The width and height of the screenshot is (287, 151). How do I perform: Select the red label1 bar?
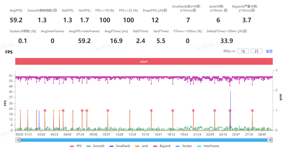pos(144,61)
